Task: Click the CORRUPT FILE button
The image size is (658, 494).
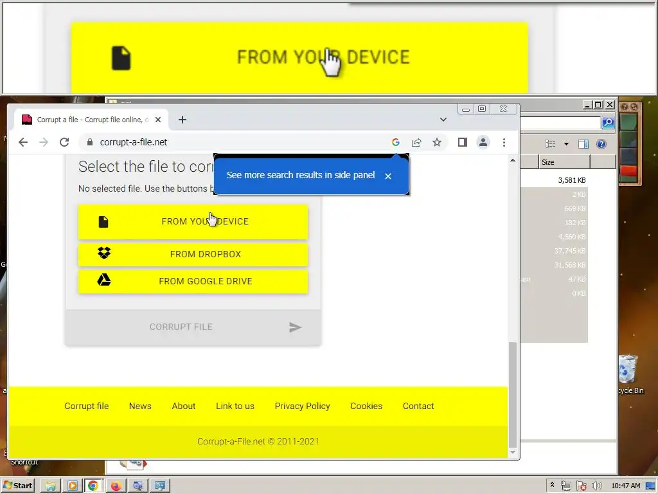Action: (x=193, y=327)
